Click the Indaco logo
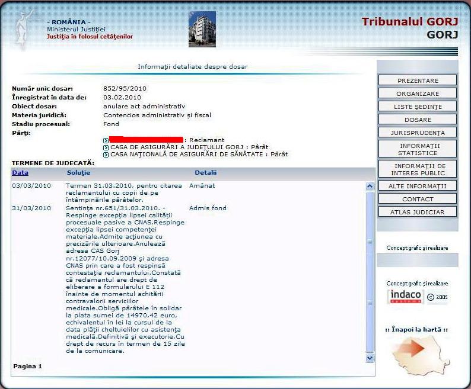Image resolution: width=471 pixels, height=389 pixels. [x=405, y=296]
